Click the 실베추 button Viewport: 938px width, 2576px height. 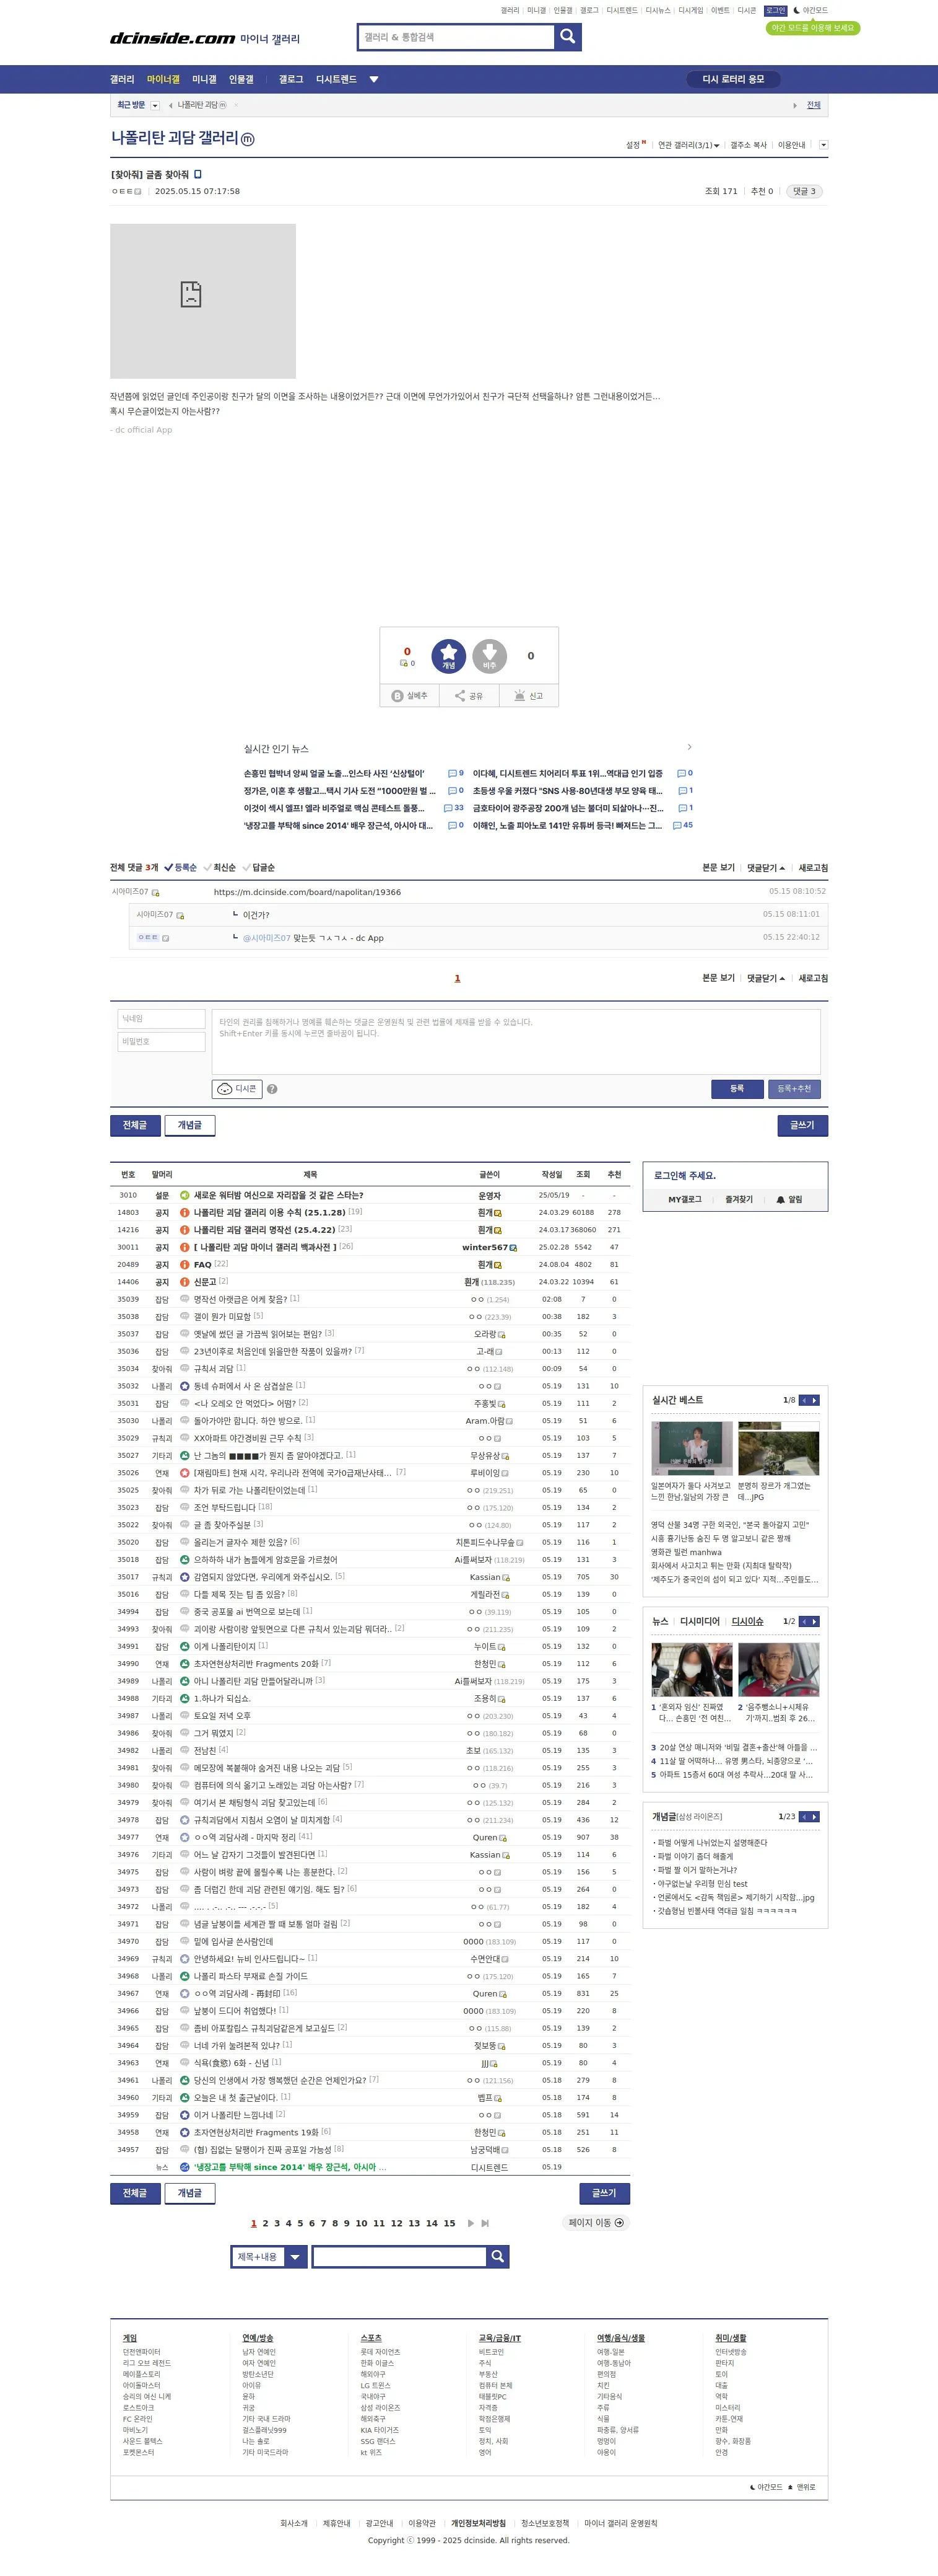pos(410,696)
